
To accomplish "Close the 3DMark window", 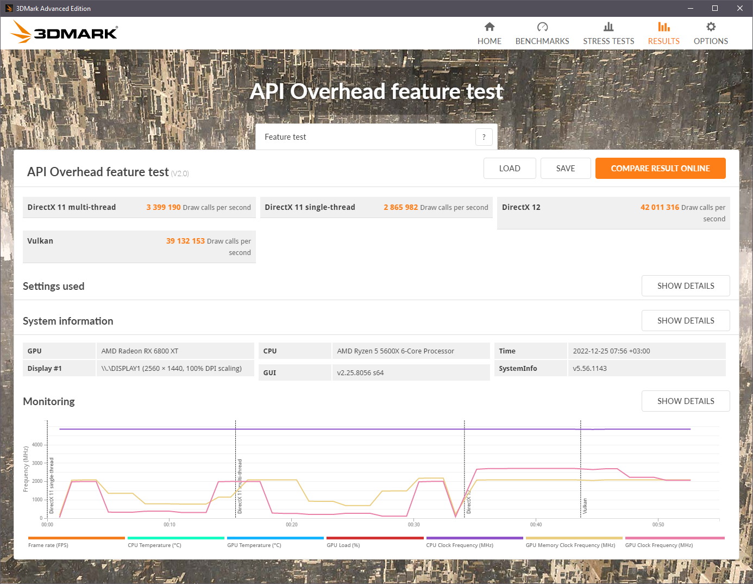I will coord(740,8).
